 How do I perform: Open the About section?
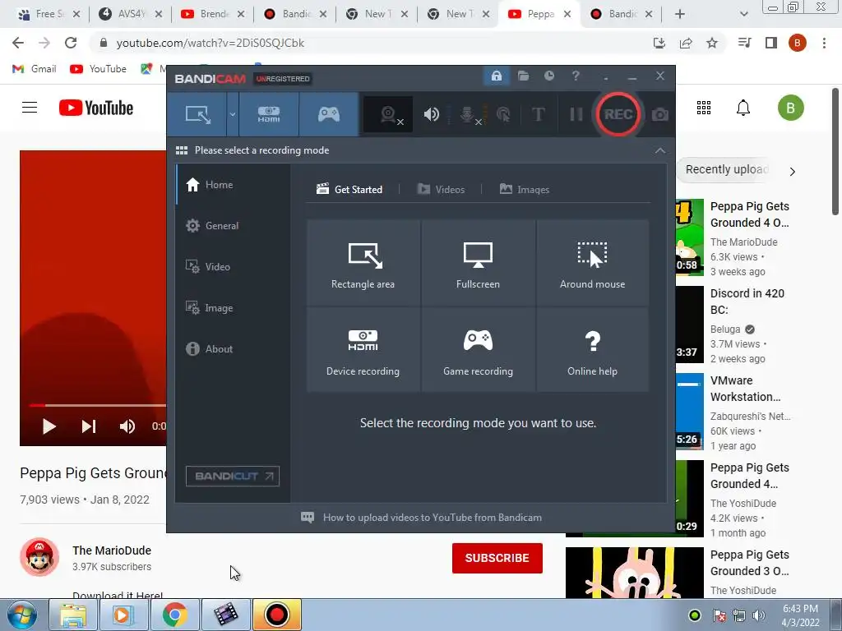click(232, 348)
